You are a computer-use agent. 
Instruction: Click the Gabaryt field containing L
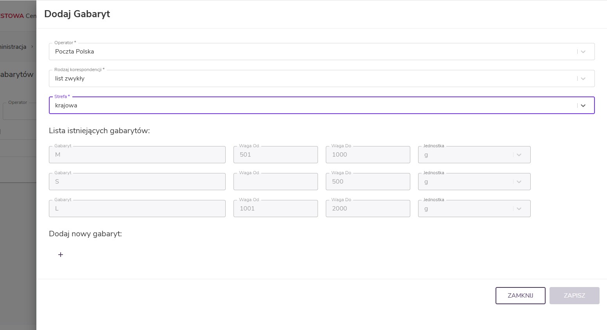(x=137, y=209)
